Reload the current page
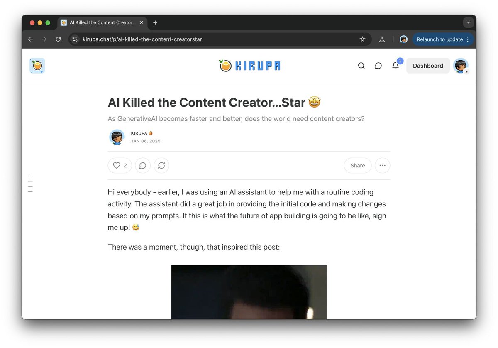 pos(58,39)
